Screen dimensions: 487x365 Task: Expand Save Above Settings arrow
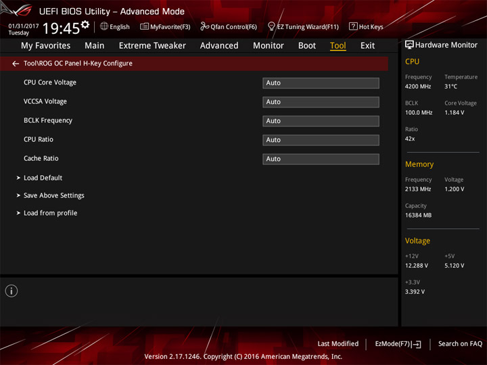[18, 195]
